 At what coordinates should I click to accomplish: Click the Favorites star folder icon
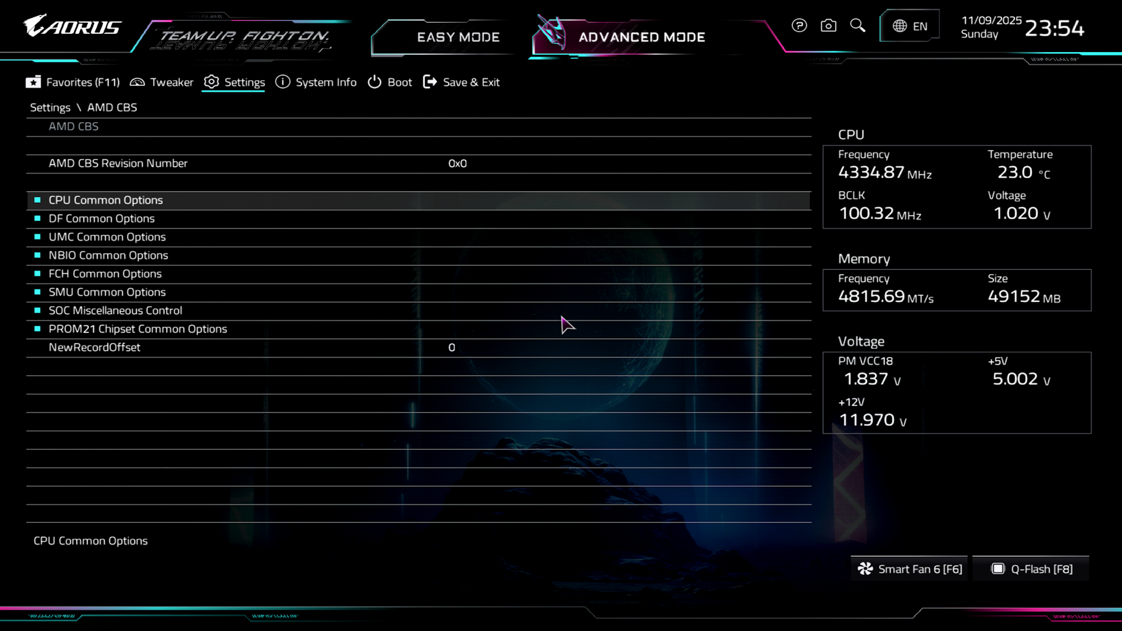[33, 82]
